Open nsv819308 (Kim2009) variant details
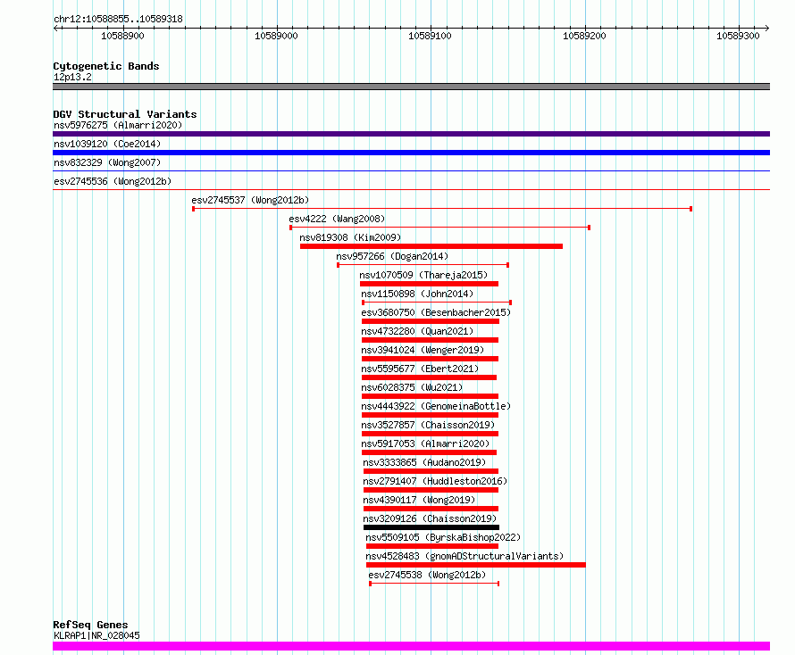Screen dimensions: 795x655 tap(350, 237)
